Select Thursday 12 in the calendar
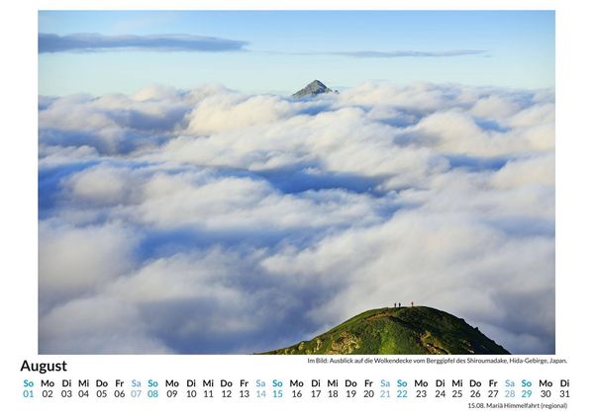 click(x=226, y=388)
